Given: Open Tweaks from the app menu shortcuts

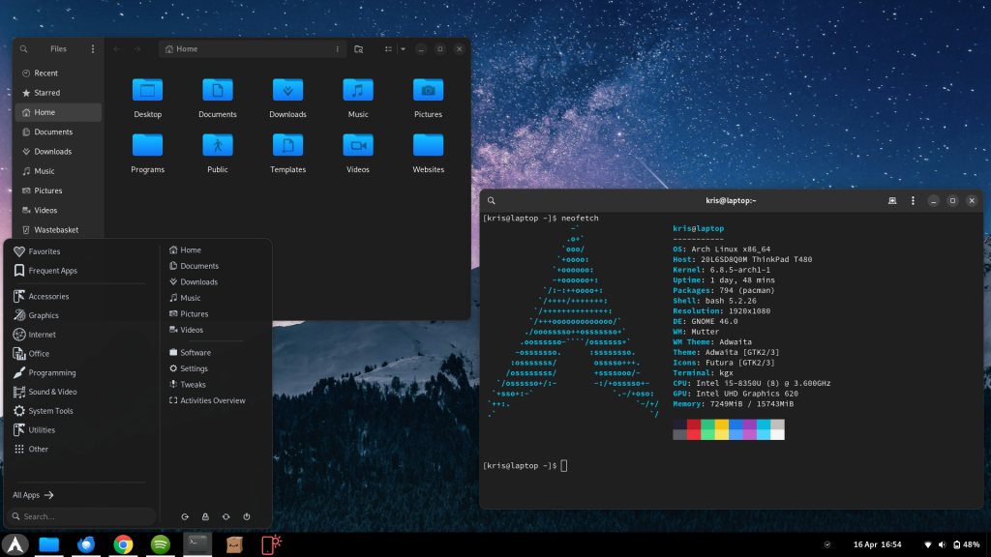Looking at the screenshot, I should 192,385.
